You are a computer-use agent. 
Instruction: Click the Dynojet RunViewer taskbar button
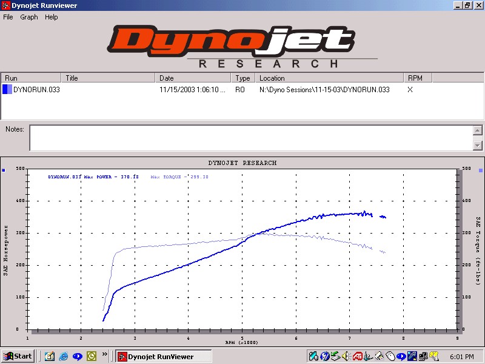point(164,357)
